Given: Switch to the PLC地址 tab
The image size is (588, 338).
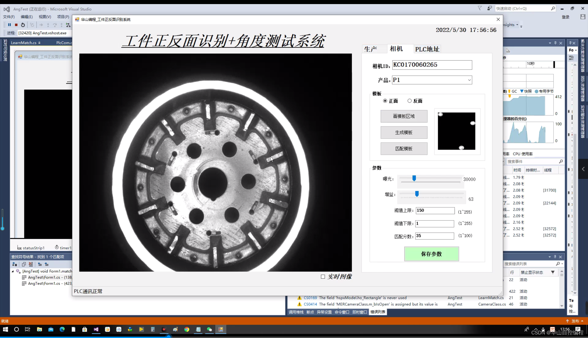Looking at the screenshot, I should [427, 49].
